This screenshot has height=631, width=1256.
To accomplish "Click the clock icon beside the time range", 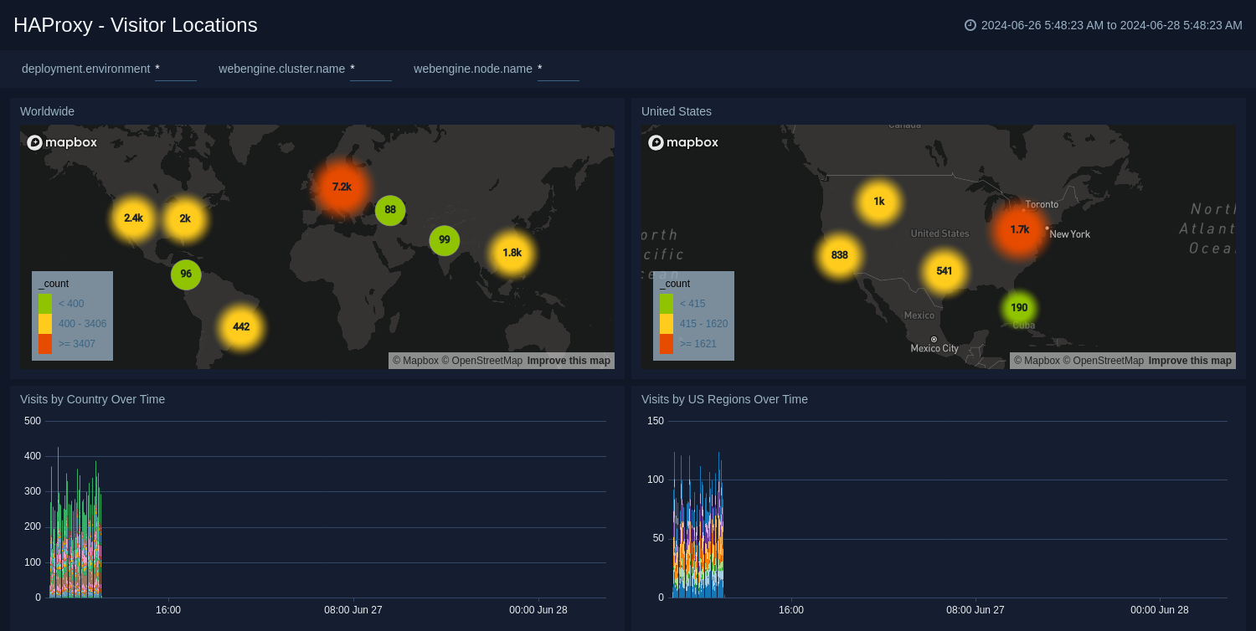I will click(970, 25).
